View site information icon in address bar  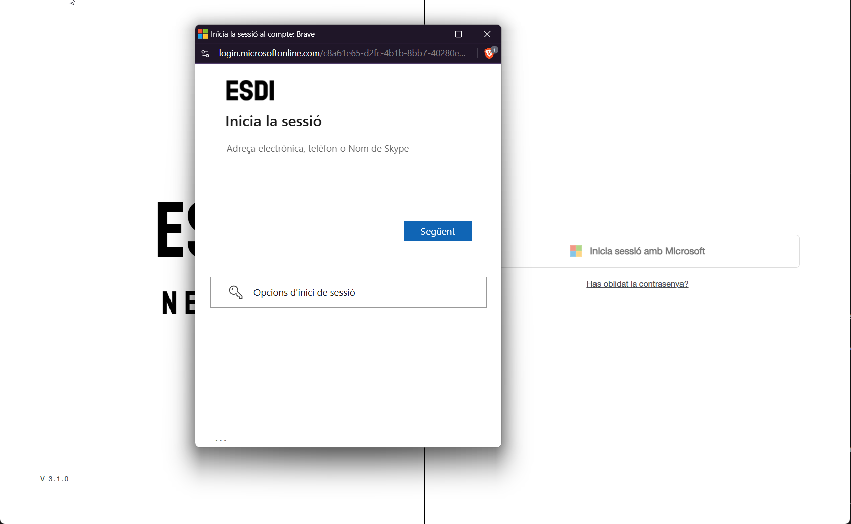coord(205,53)
